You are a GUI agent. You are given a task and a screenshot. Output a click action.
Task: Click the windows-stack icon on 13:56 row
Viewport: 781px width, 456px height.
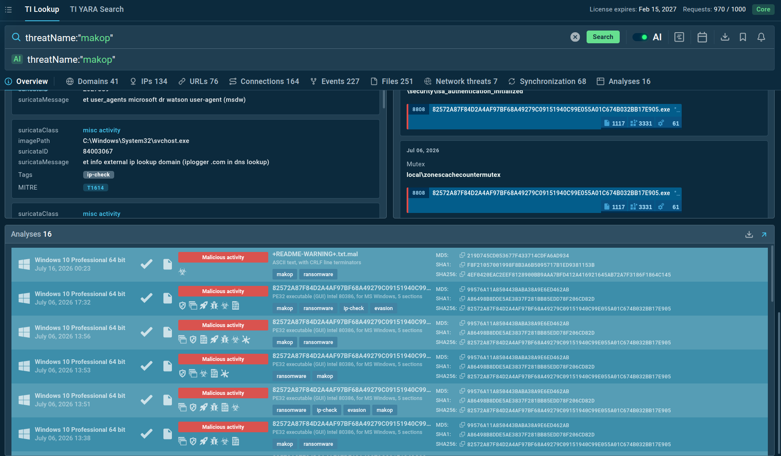[x=183, y=339]
